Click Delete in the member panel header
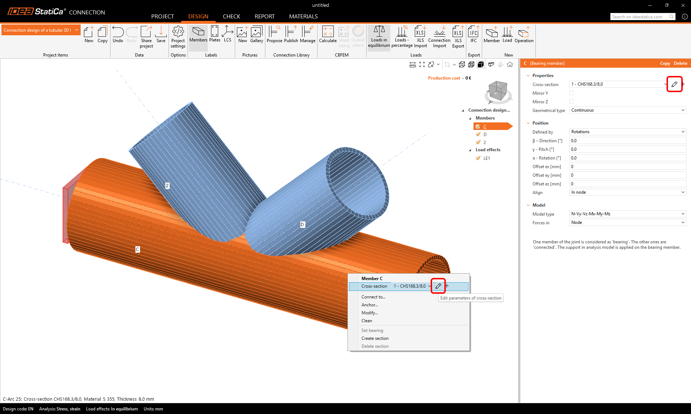 coord(680,63)
